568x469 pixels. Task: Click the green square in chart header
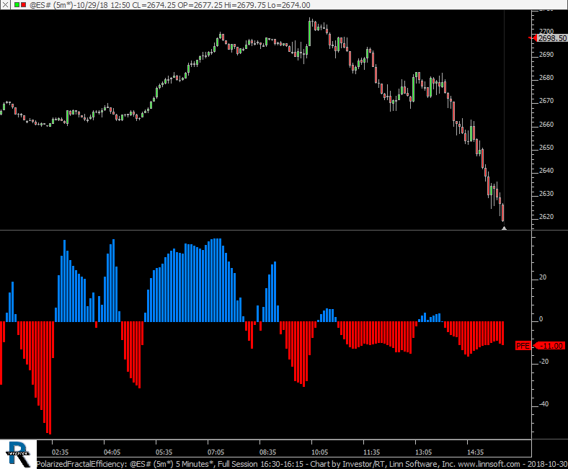click(17, 5)
